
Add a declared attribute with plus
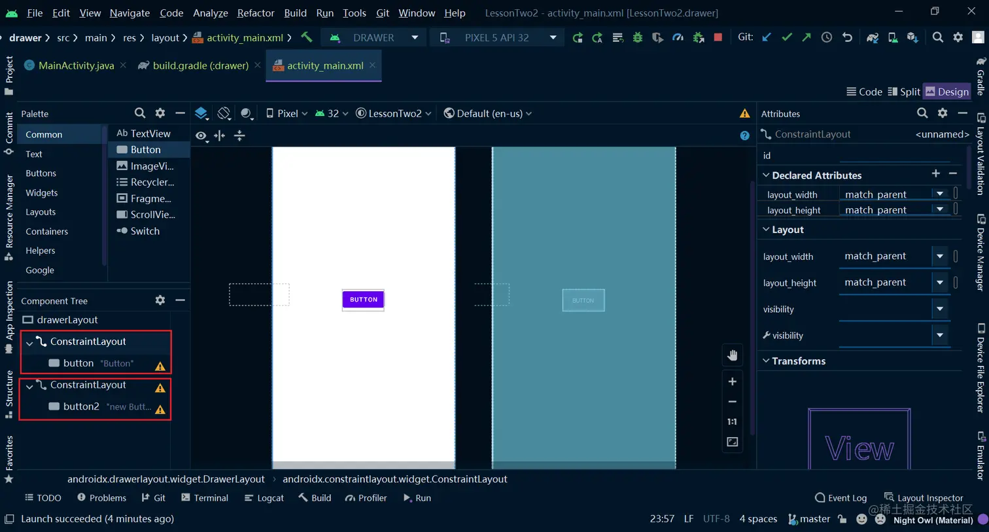[x=936, y=173]
